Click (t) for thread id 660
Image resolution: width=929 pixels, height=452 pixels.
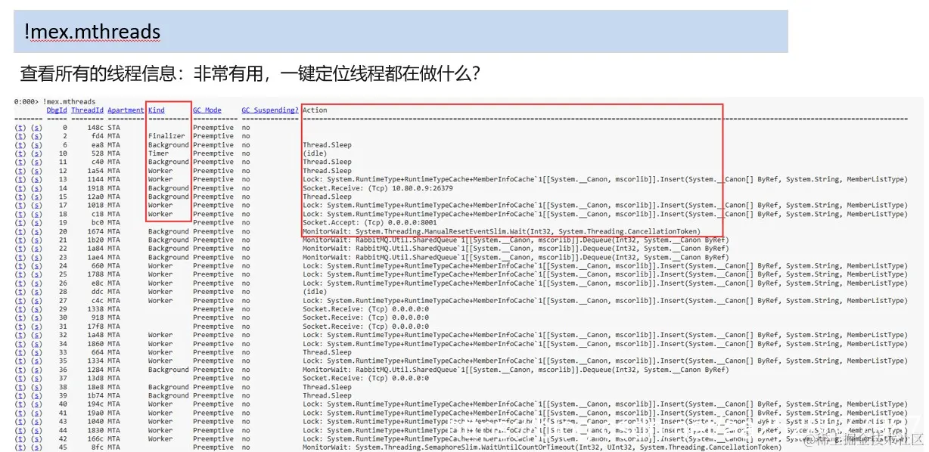(x=20, y=266)
